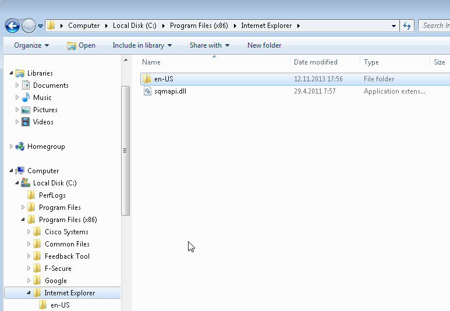This screenshot has height=311, width=450.
Task: Open the Include in library menu
Action: (x=142, y=45)
